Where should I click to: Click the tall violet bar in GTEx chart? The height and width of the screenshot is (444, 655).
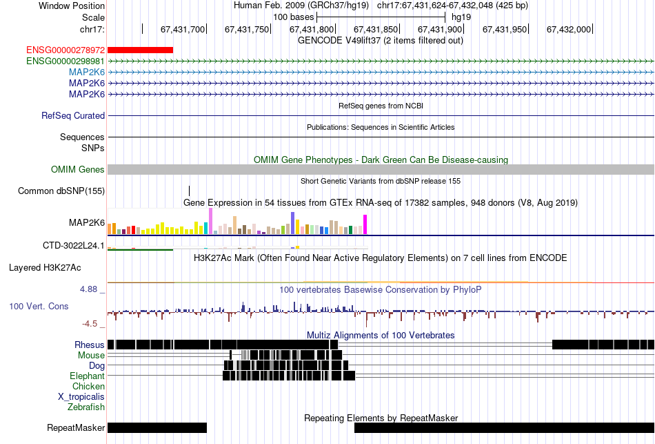pos(210,221)
